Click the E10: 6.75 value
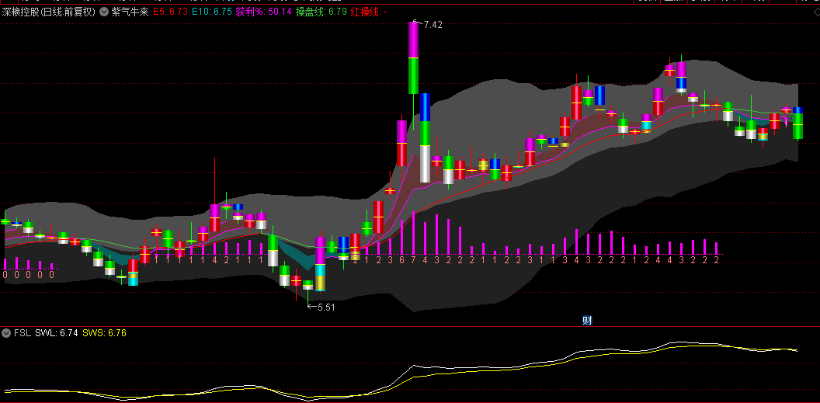The width and height of the screenshot is (820, 403). (x=212, y=12)
